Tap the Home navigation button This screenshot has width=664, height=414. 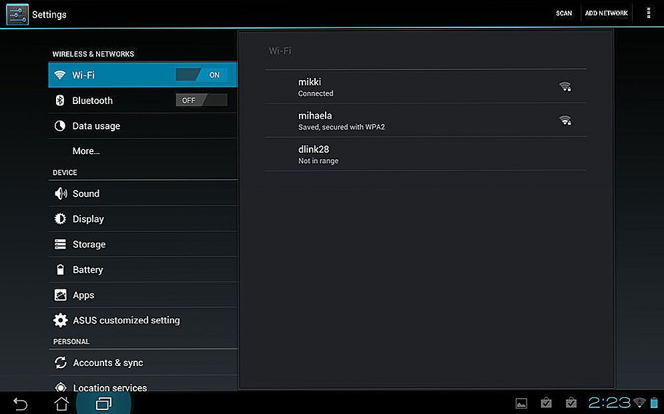61,403
